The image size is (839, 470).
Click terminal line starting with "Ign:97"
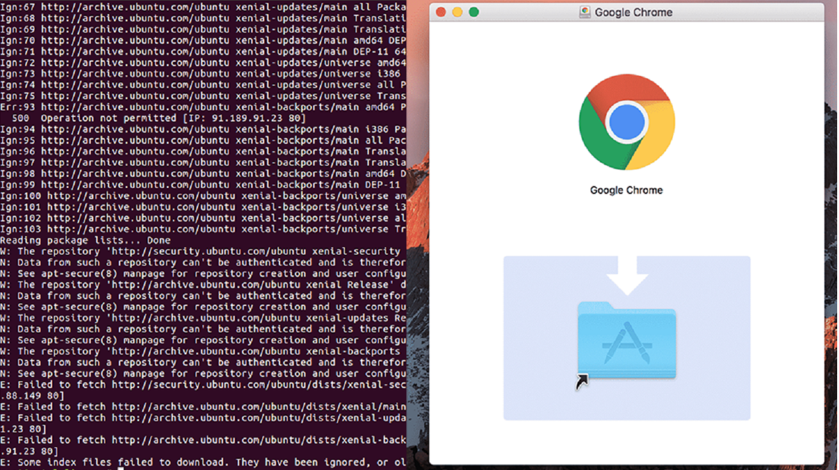(203, 162)
